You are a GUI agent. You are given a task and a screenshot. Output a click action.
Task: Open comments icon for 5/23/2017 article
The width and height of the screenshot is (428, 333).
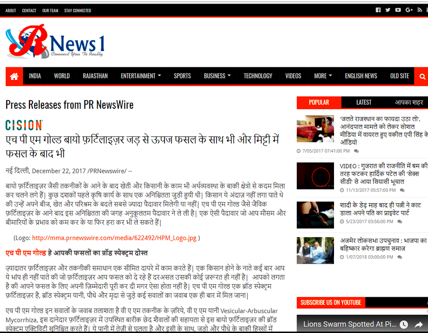click(400, 222)
